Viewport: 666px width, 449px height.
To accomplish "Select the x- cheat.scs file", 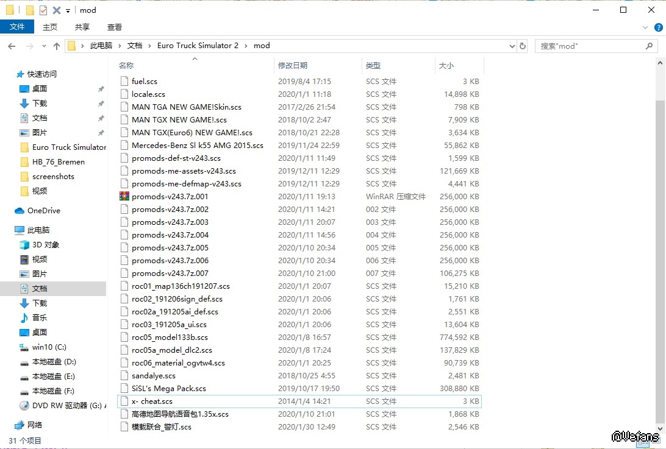I will click(x=152, y=401).
